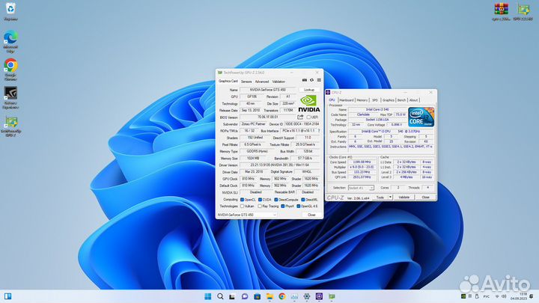
Task: Toggle the OpenCL checkbox
Action: pyautogui.click(x=242, y=200)
